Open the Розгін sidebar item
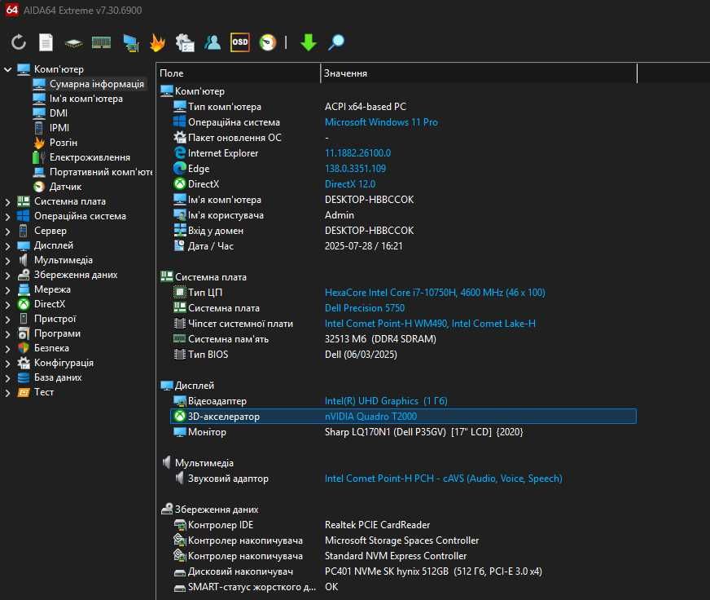Image resolution: width=710 pixels, height=600 pixels. click(x=55, y=143)
